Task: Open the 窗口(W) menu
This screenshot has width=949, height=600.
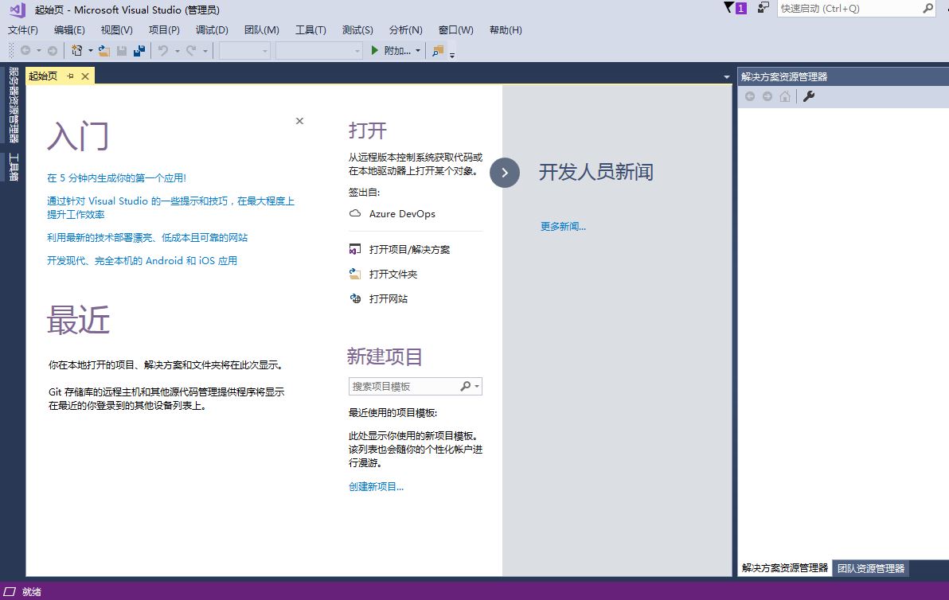Action: [x=455, y=30]
